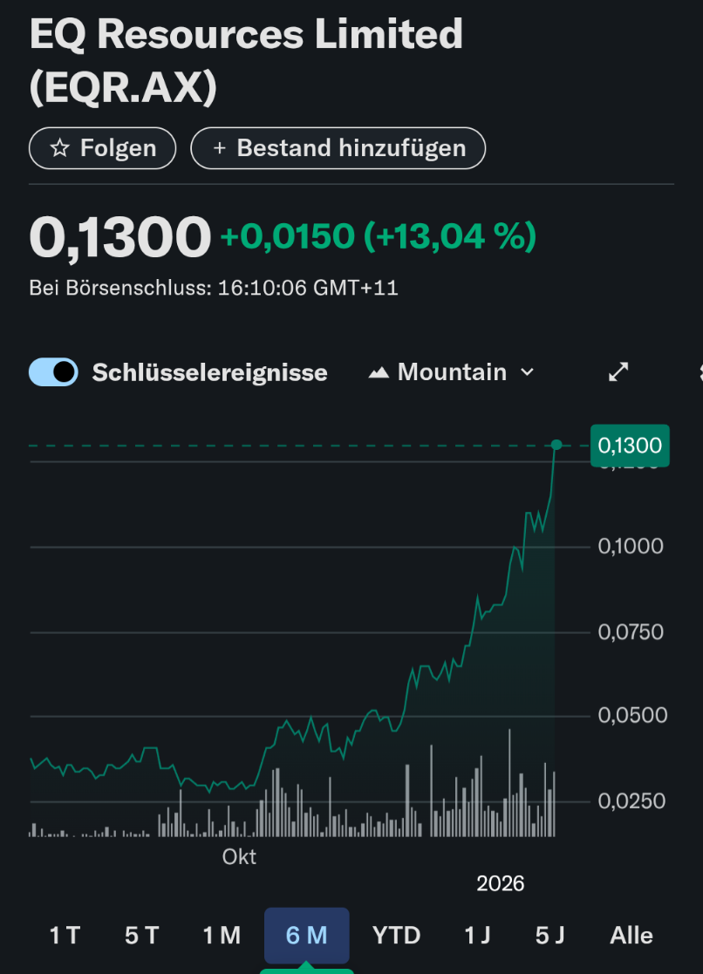Click the Mountain chart type icon
The image size is (703, 974).
tap(378, 372)
